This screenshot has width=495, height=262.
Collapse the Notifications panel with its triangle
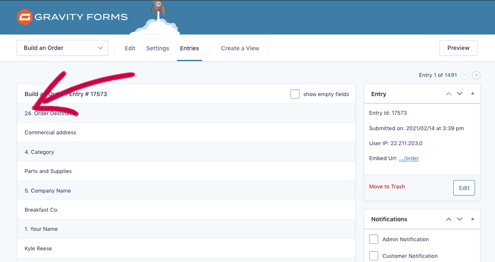(472, 219)
